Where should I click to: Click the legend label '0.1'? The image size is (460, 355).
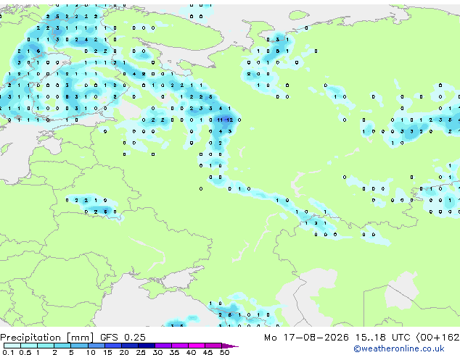[8, 352]
